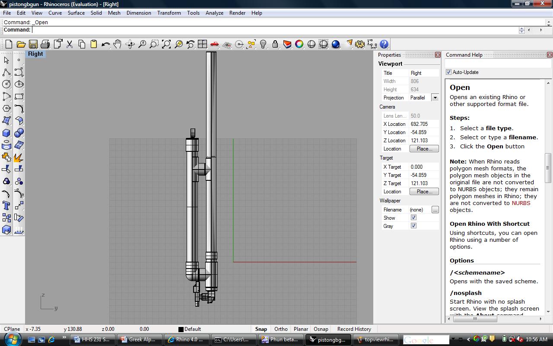This screenshot has width=553, height=346.
Task: Open the Right viewport title menu
Action: pyautogui.click(x=35, y=54)
